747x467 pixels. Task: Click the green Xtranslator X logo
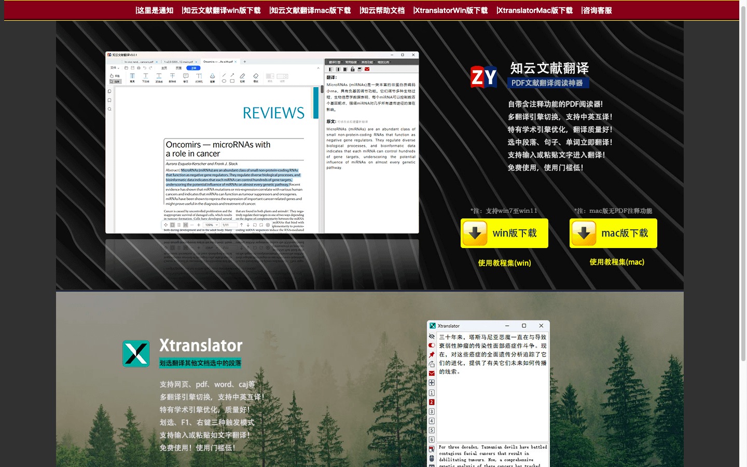pyautogui.click(x=136, y=354)
